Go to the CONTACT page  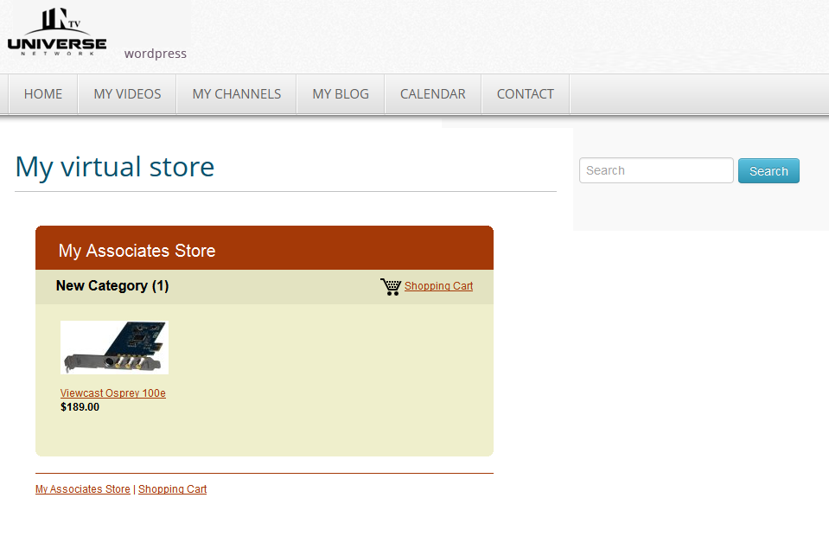coord(525,94)
